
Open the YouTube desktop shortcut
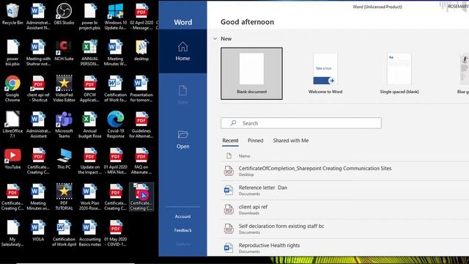click(x=12, y=158)
